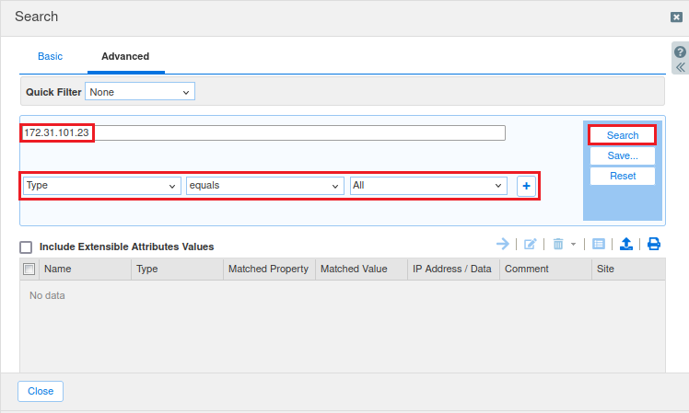The height and width of the screenshot is (413, 689).
Task: Click the double-chevron panel collapse icon
Action: 680,67
